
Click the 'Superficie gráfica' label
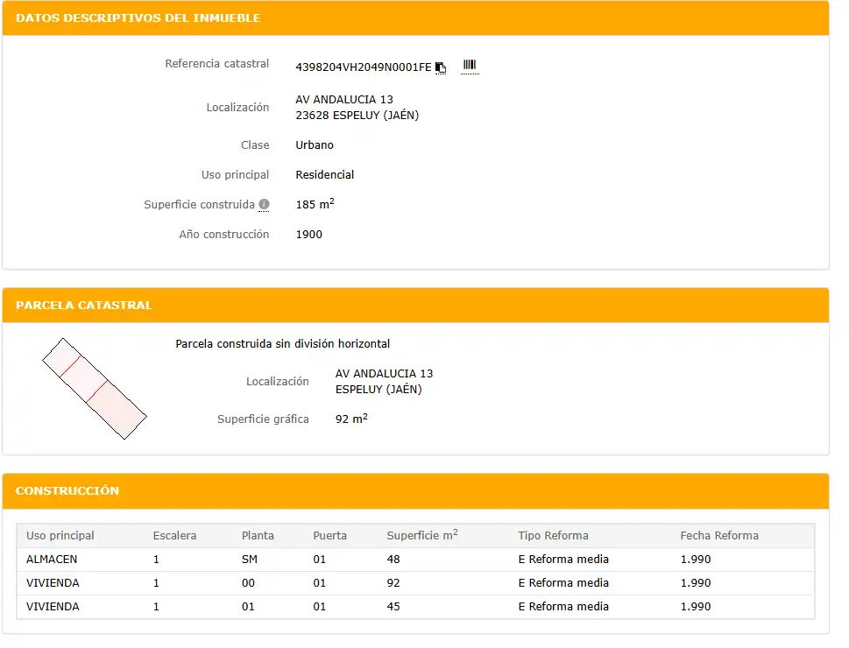[263, 419]
